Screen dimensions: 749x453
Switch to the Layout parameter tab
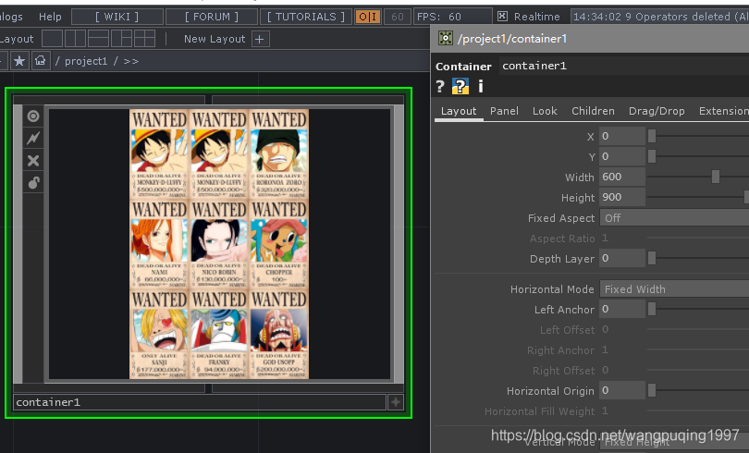point(459,111)
